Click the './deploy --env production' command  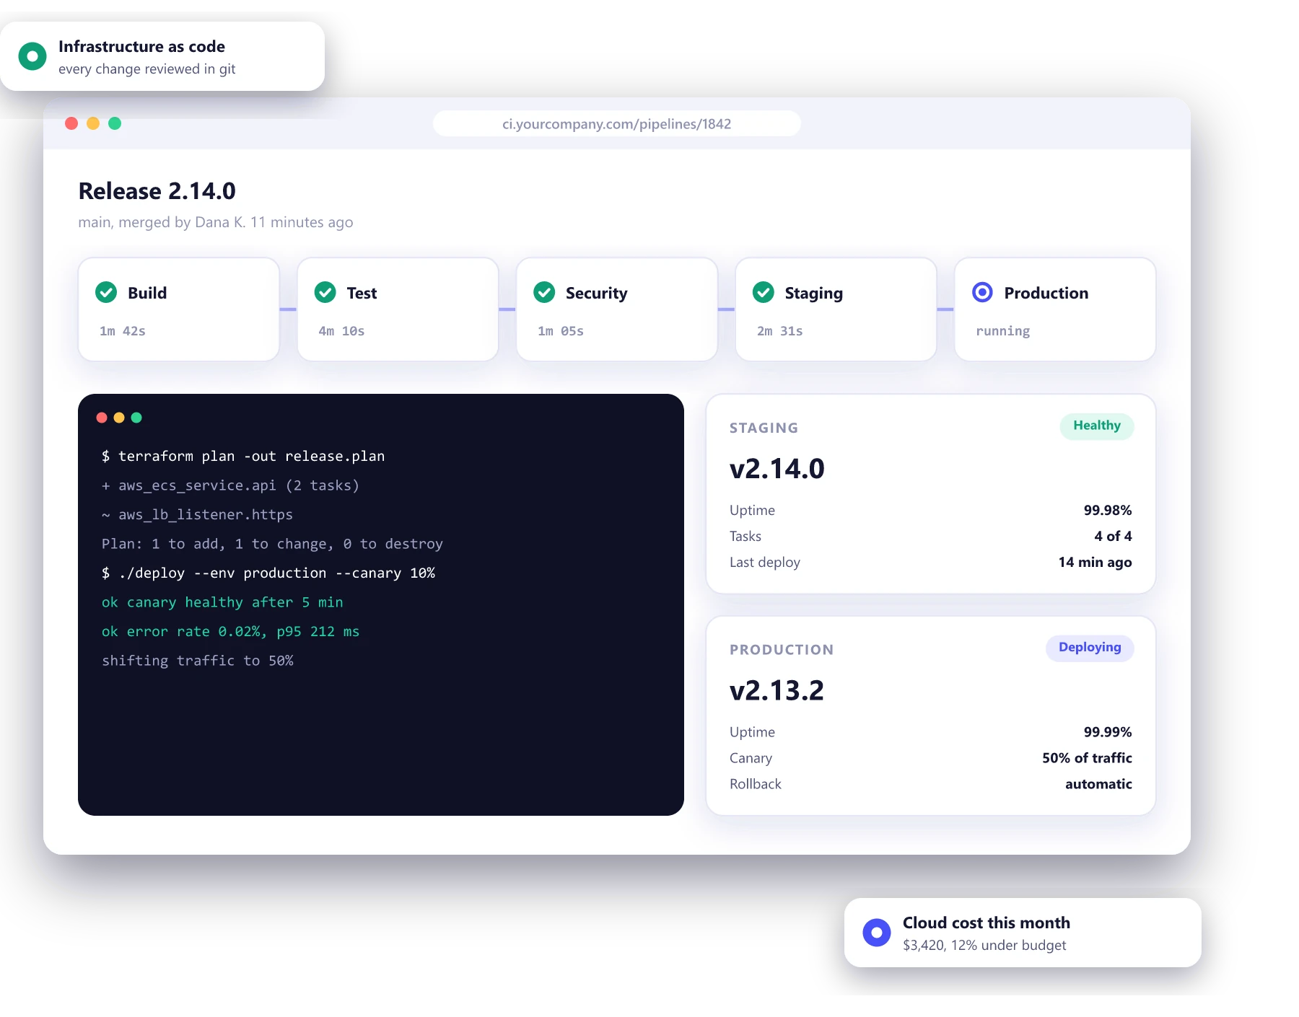click(x=268, y=573)
